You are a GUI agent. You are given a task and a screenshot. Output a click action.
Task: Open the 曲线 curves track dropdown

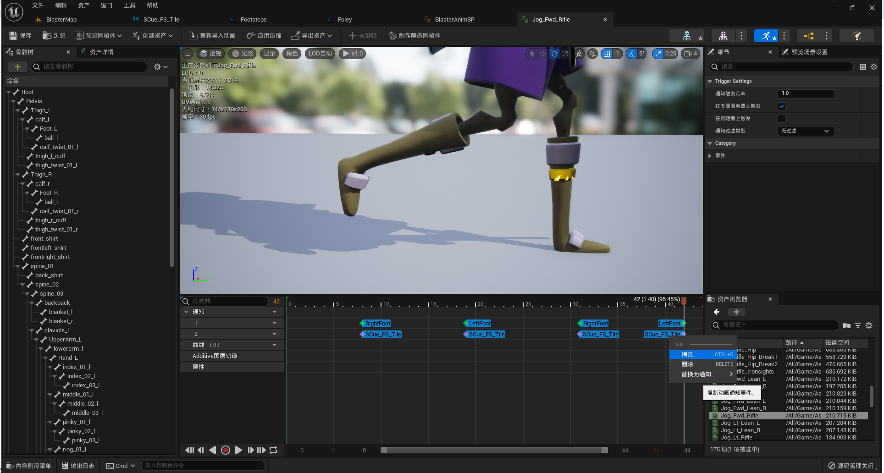tap(275, 345)
